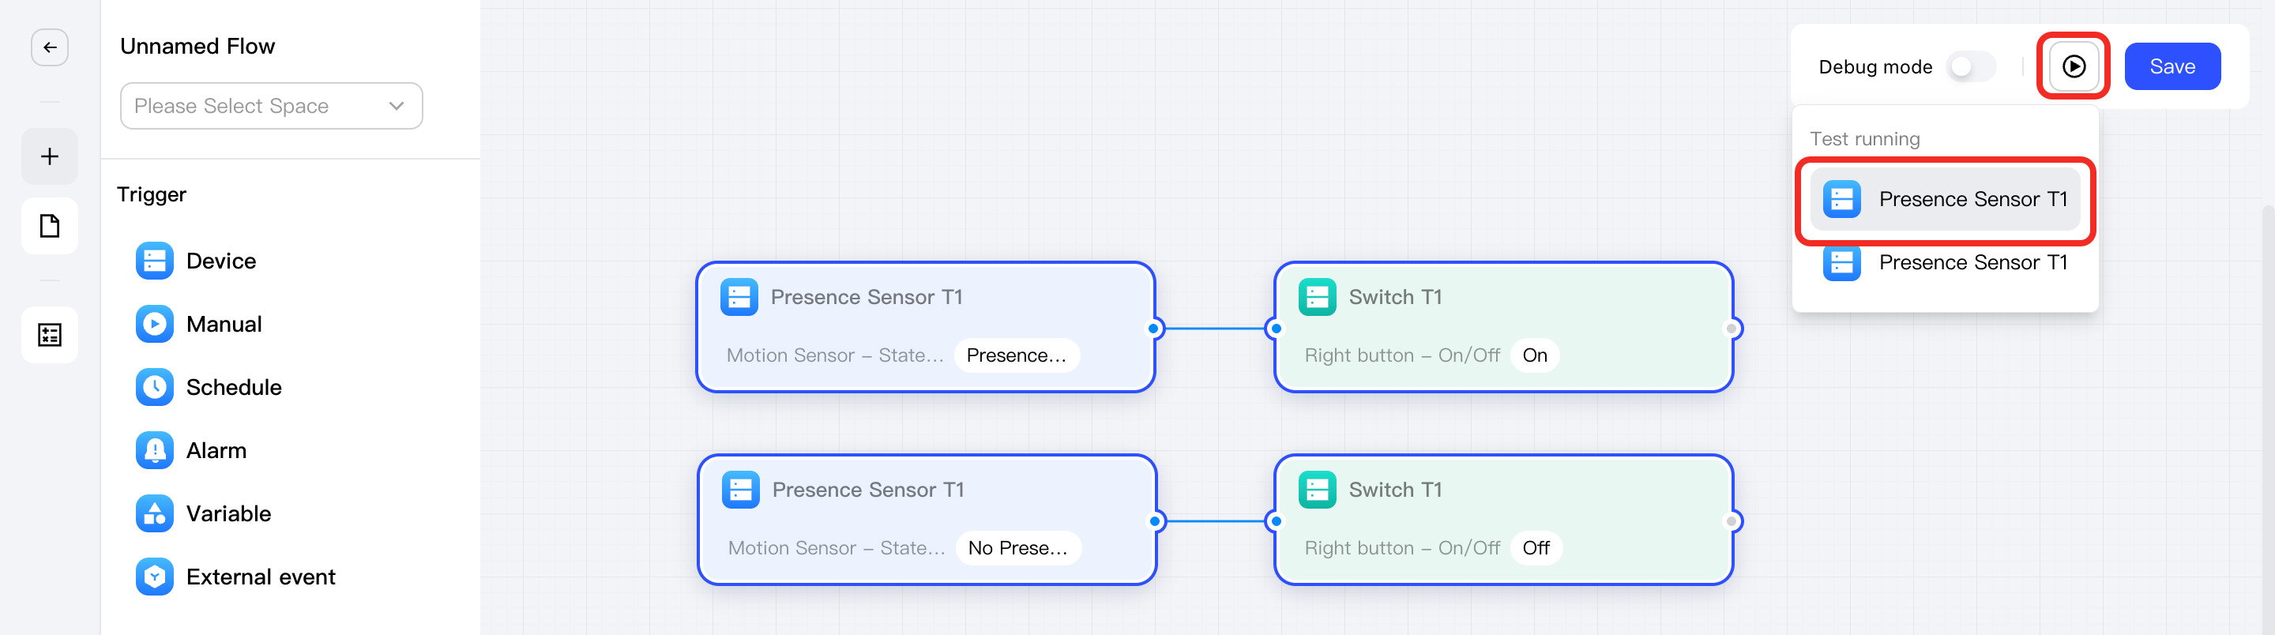This screenshot has width=2275, height=635.
Task: Open the document page icon in sidebar
Action: [x=50, y=226]
